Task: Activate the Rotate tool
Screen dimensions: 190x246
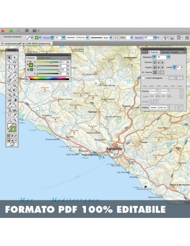Action: tap(9, 86)
